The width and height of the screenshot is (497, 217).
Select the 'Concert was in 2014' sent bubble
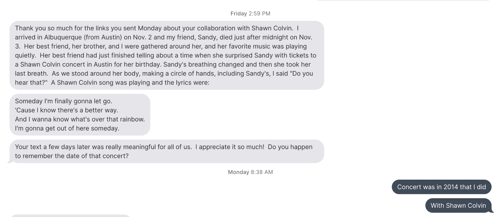coord(441,187)
